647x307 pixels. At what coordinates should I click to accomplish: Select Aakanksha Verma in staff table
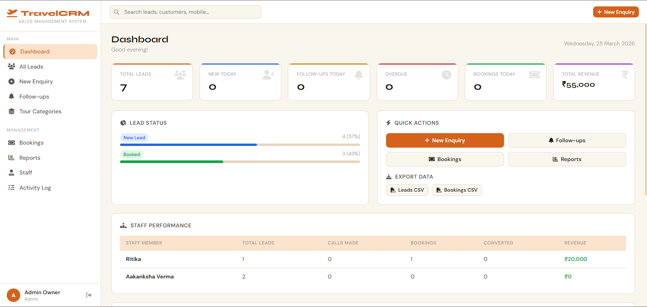pos(150,276)
